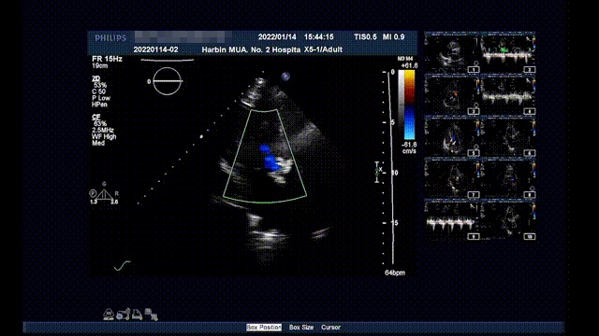The image size is (599, 336).
Task: Open thumbnail 2 Doppler spectrum clip
Action: point(508,52)
